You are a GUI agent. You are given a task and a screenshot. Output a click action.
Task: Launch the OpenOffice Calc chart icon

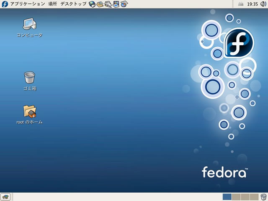pos(124,4)
